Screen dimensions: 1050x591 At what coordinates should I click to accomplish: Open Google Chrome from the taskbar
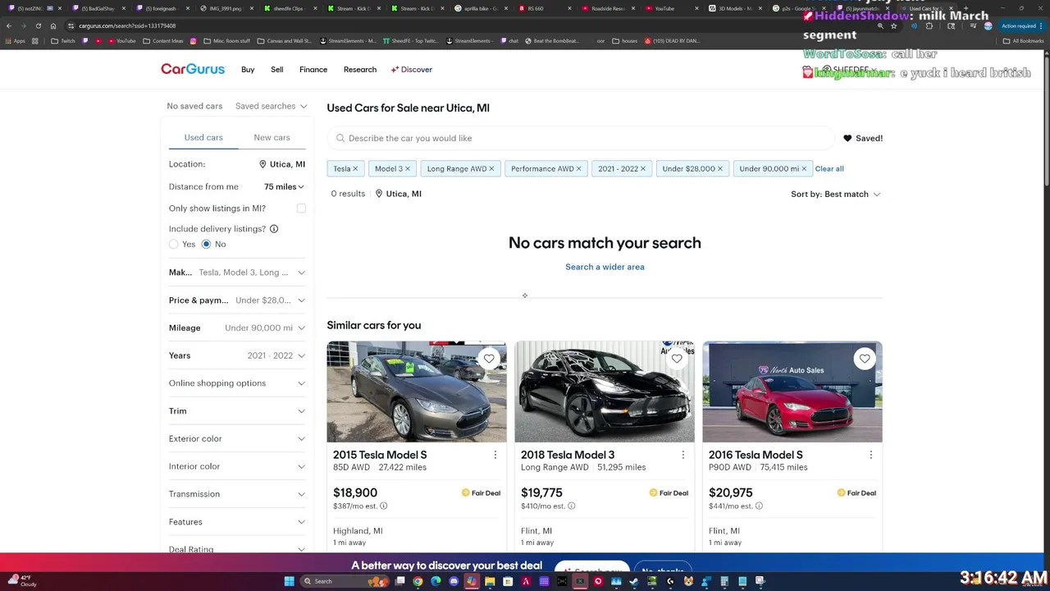click(418, 581)
